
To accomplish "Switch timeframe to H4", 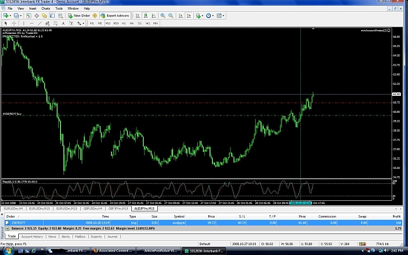I will (132, 23).
